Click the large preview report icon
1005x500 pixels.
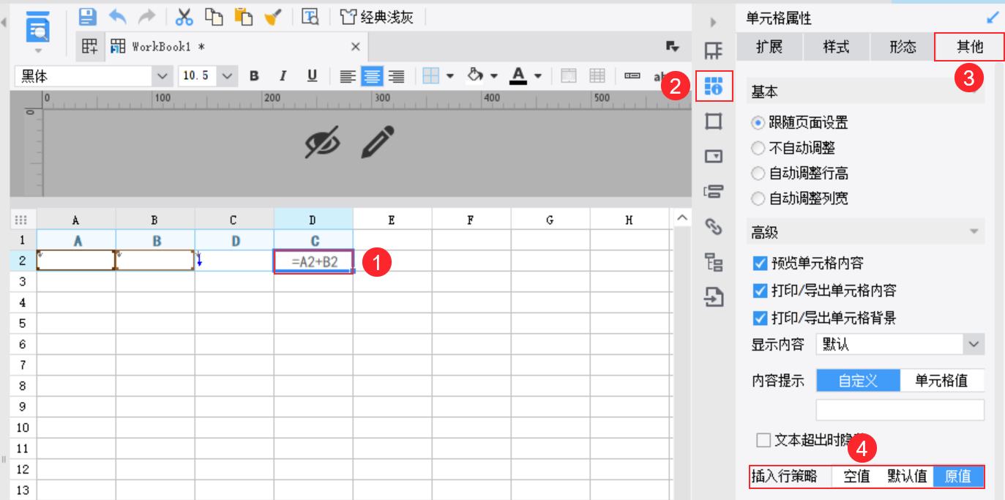tap(38, 28)
